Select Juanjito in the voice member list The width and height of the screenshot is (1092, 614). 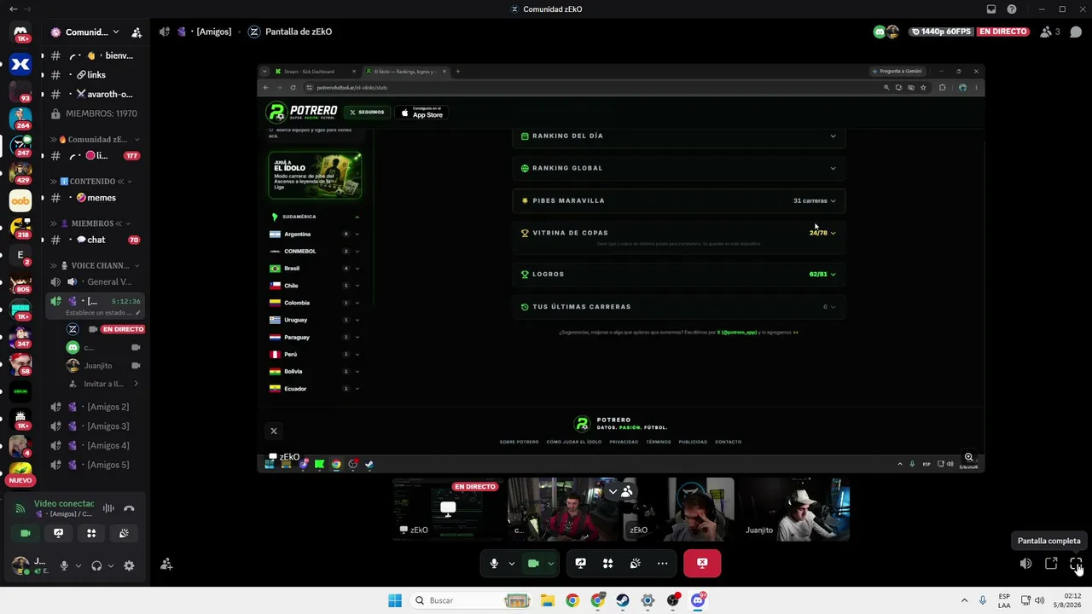[x=104, y=366]
